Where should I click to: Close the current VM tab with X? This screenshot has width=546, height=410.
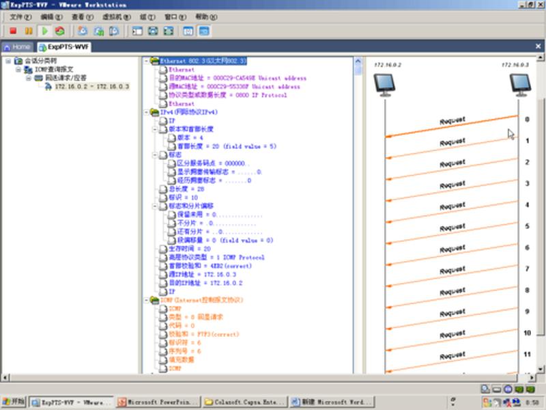click(x=538, y=46)
